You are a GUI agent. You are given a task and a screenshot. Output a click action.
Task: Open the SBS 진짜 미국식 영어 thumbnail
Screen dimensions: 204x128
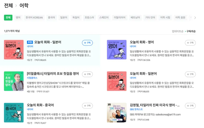click(x=117, y=113)
